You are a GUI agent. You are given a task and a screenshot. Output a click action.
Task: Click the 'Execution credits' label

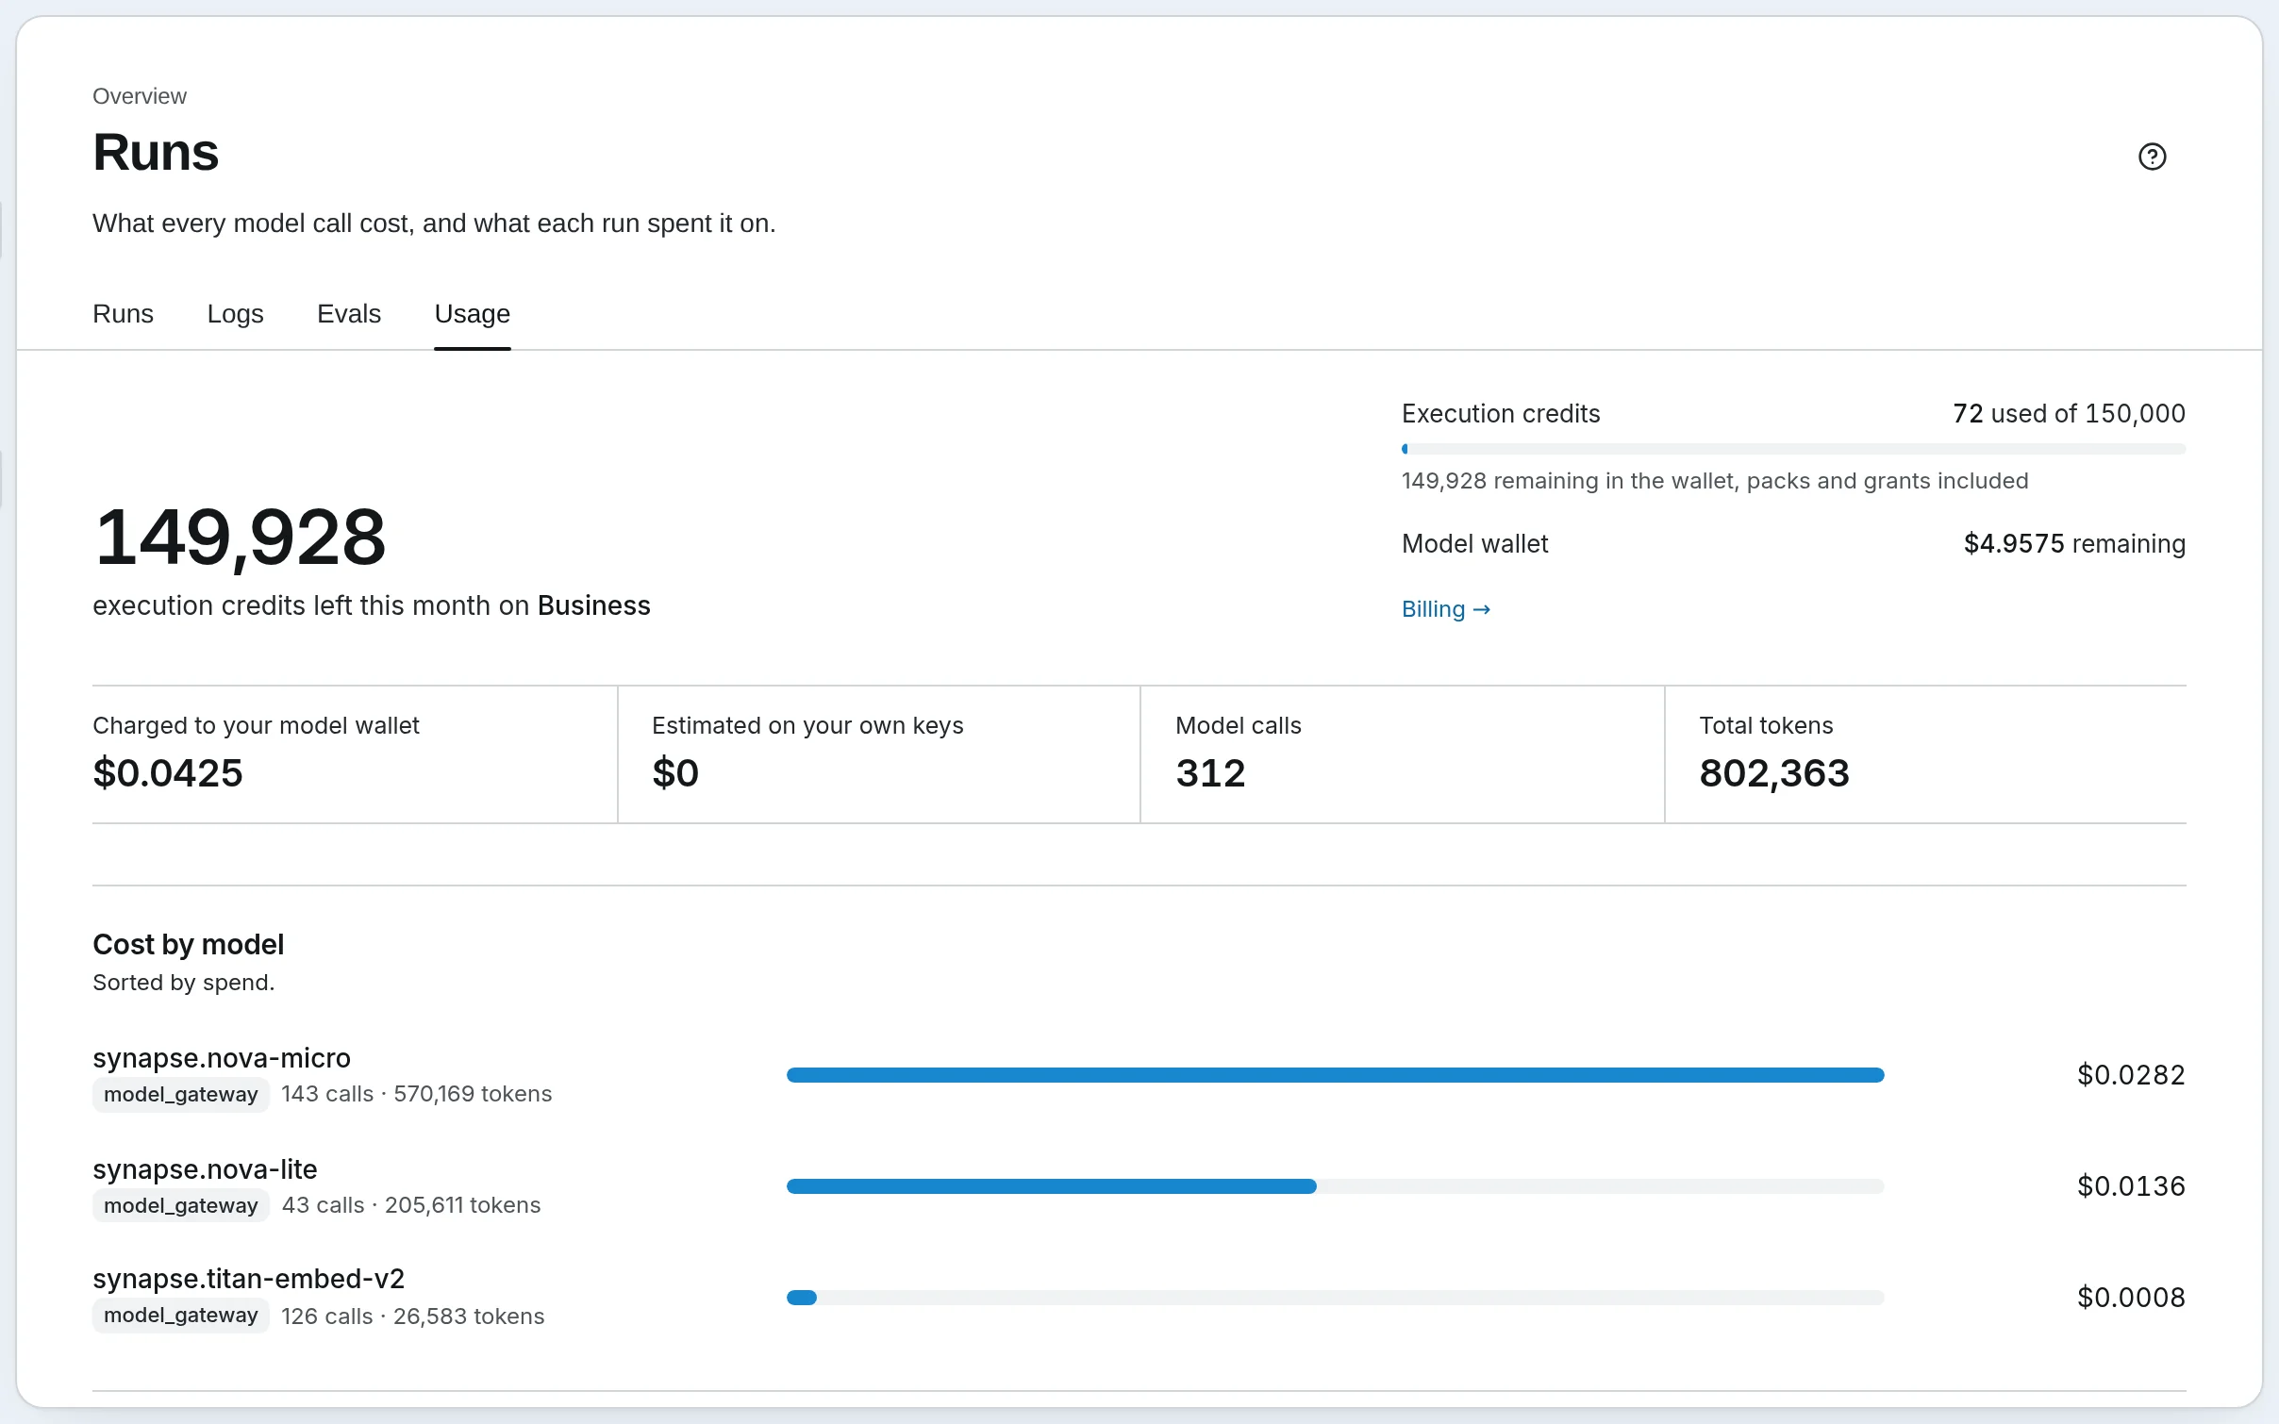tap(1501, 414)
